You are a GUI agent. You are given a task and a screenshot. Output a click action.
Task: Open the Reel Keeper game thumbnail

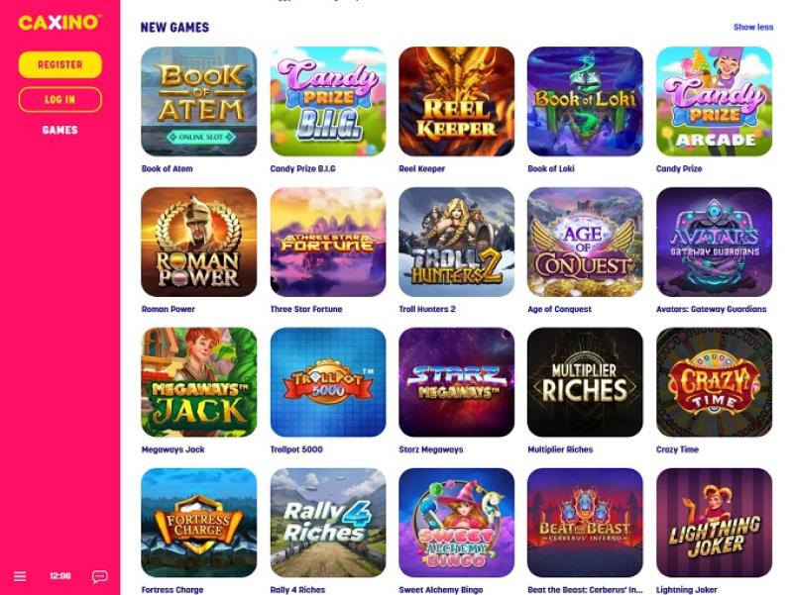click(x=456, y=102)
